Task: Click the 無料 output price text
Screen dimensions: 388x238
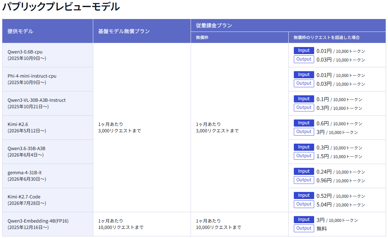Action: (x=322, y=229)
